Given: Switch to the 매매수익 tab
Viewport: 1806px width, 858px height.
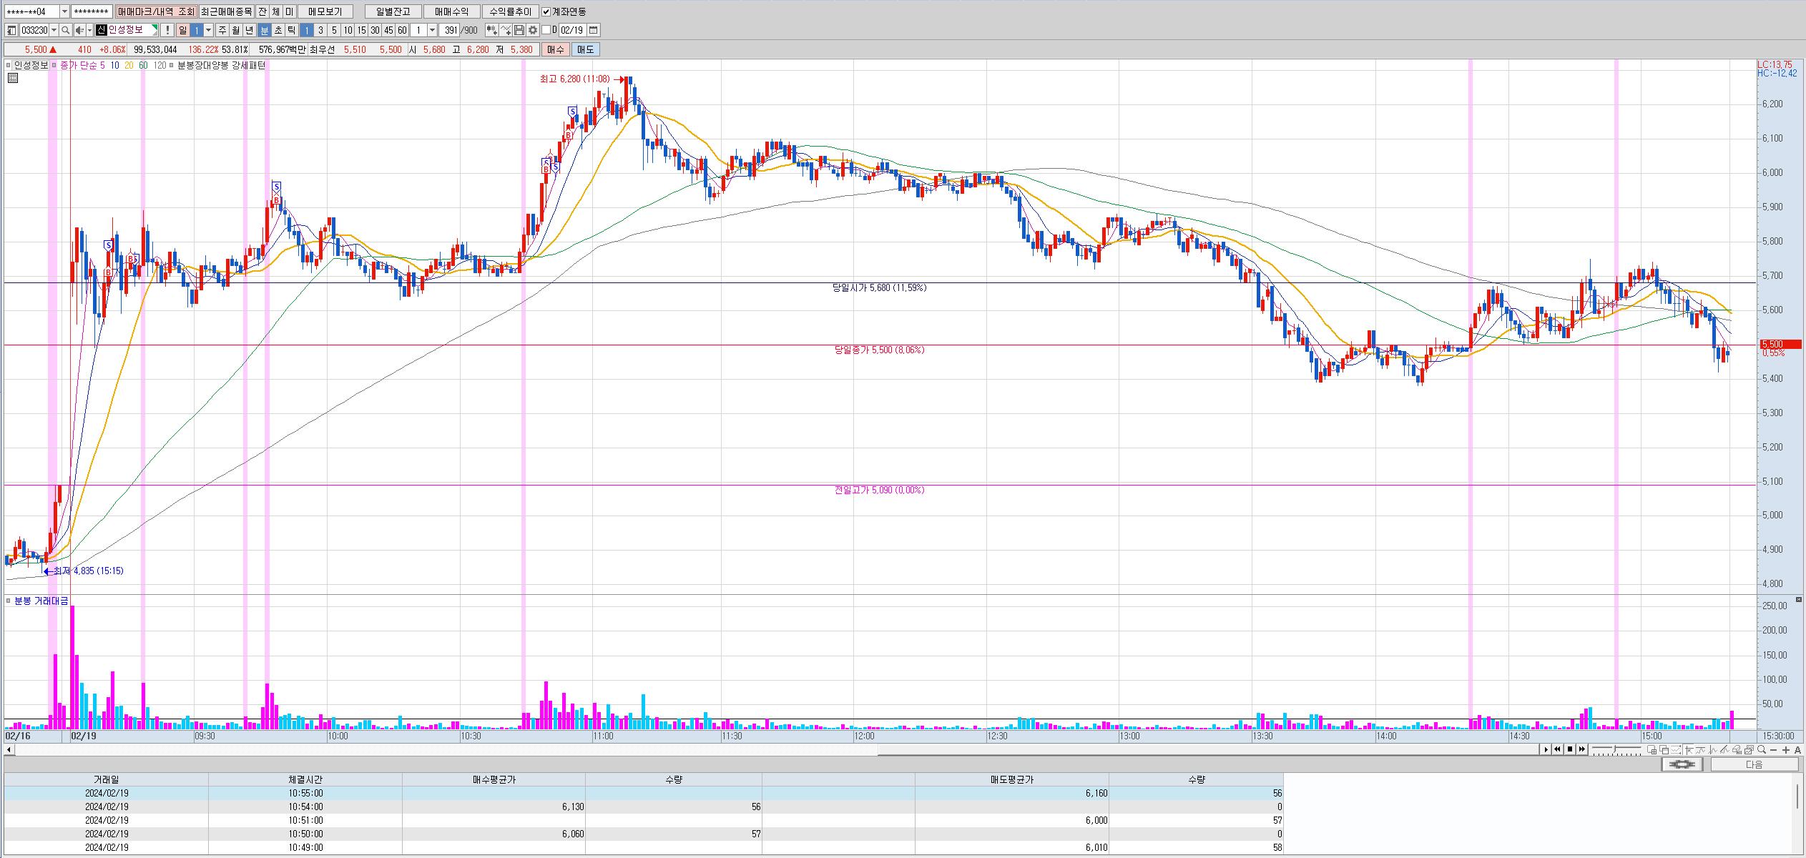Looking at the screenshot, I should pos(451,11).
